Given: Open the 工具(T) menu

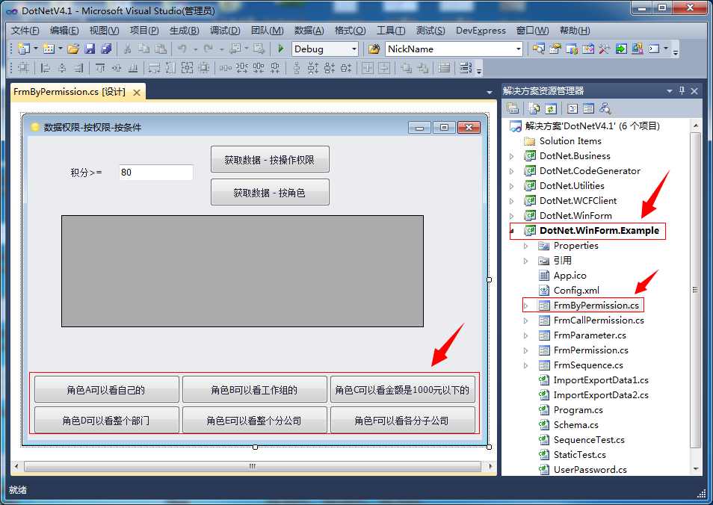Looking at the screenshot, I should [391, 31].
